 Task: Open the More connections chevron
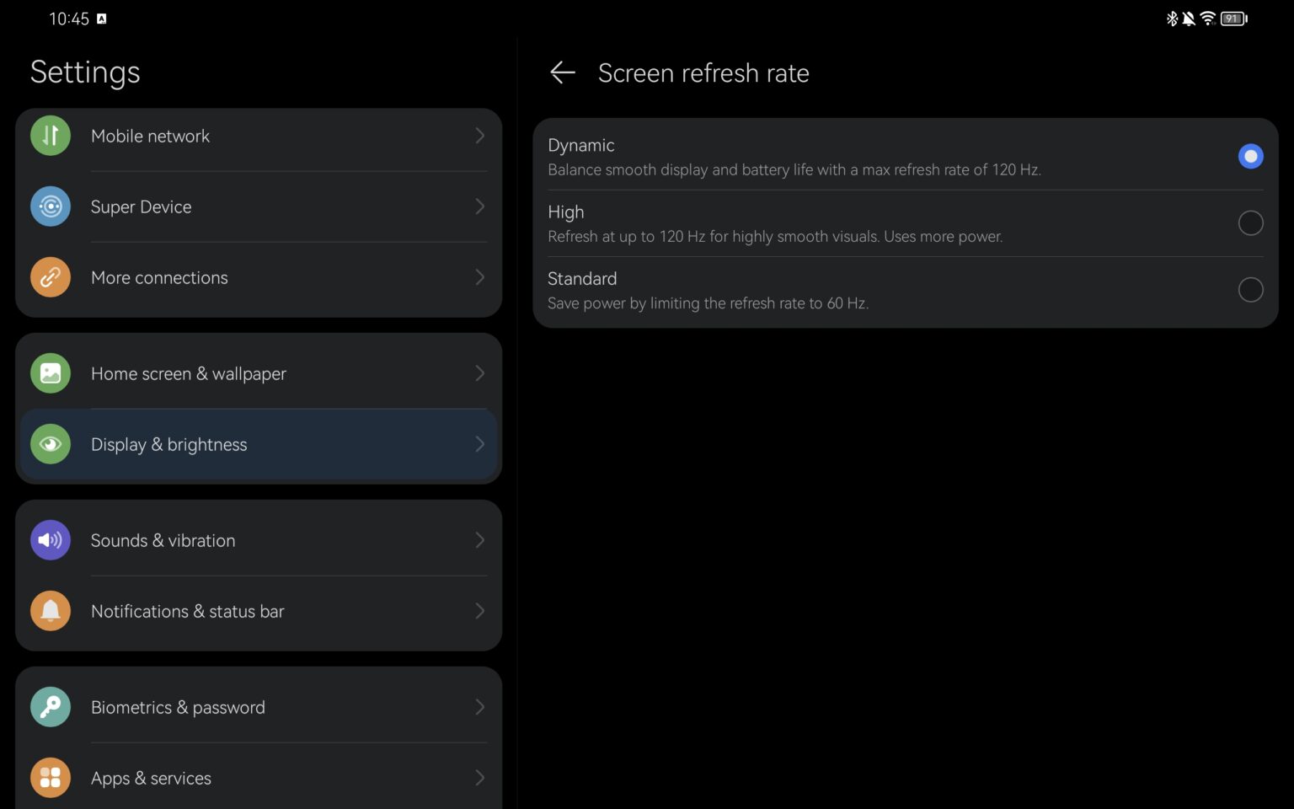click(479, 277)
